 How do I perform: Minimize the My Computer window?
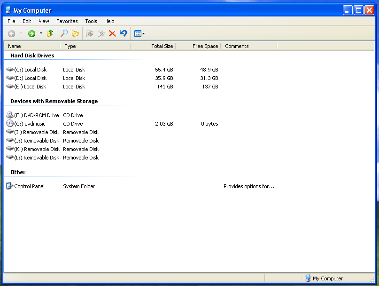tap(348, 10)
